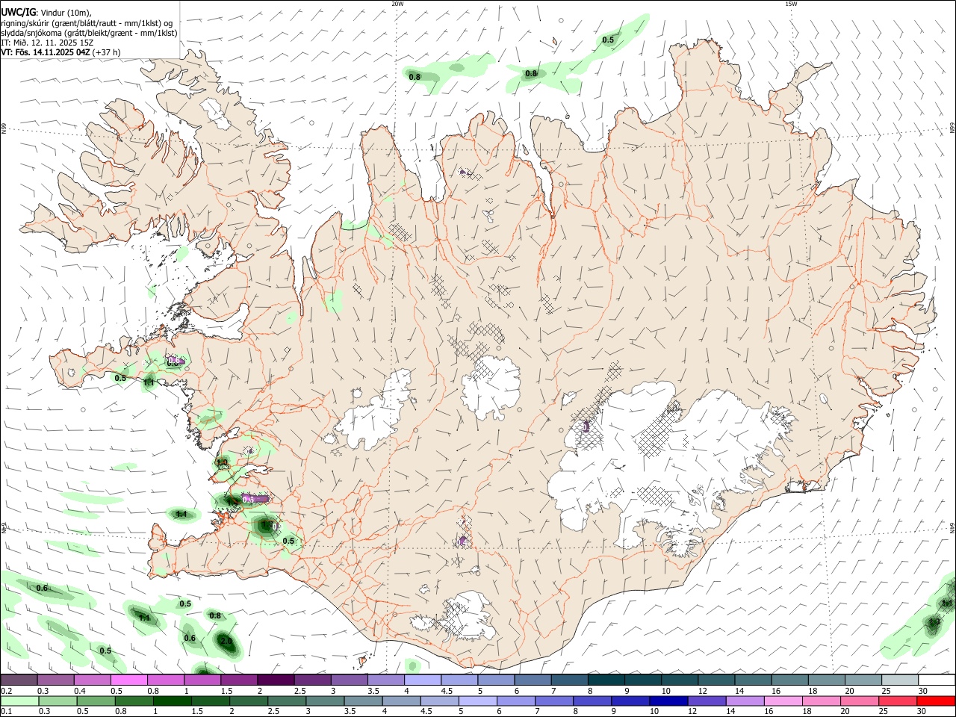The width and height of the screenshot is (956, 717).
Task: Click the '0.2' number label under upper legend
Action: pyautogui.click(x=7, y=692)
